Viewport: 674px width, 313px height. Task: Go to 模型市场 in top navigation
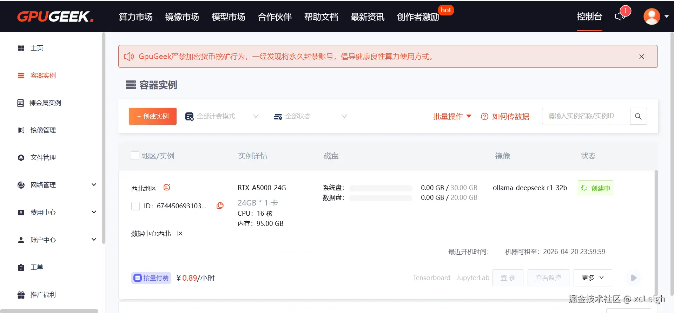[x=228, y=17]
